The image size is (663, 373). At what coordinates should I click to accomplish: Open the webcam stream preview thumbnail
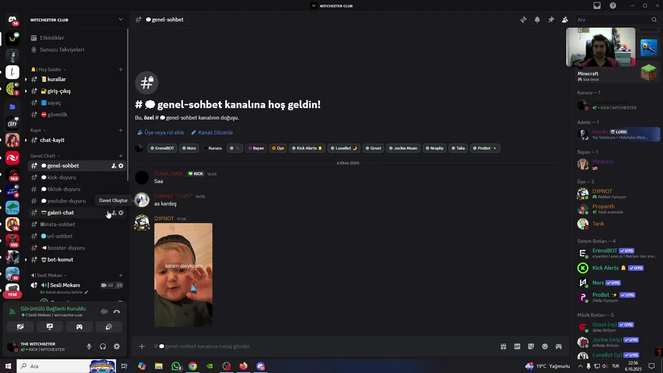coord(601,47)
